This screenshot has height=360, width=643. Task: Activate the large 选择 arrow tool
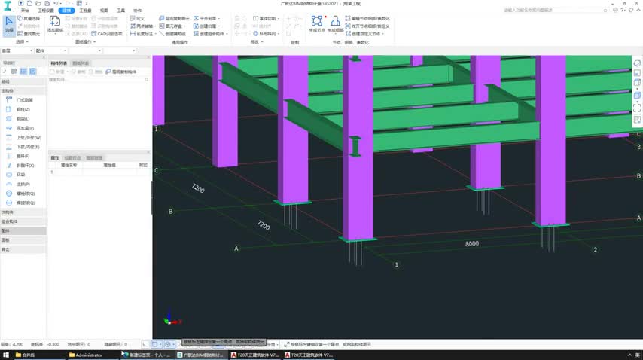coord(9,26)
